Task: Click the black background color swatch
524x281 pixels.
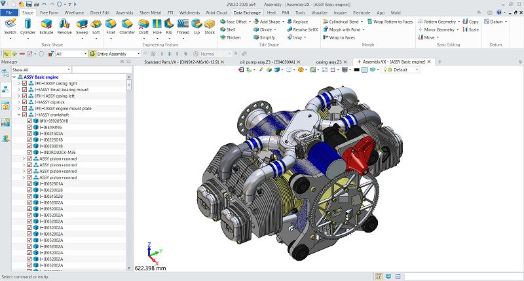Action: [x=356, y=70]
